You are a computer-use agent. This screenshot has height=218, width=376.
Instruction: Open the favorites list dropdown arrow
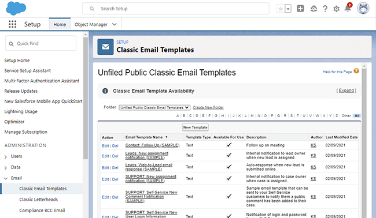pos(288,9)
